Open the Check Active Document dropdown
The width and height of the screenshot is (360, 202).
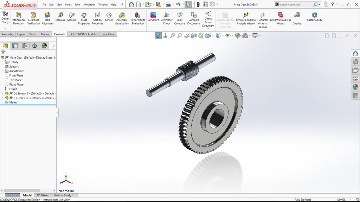[x=208, y=29]
